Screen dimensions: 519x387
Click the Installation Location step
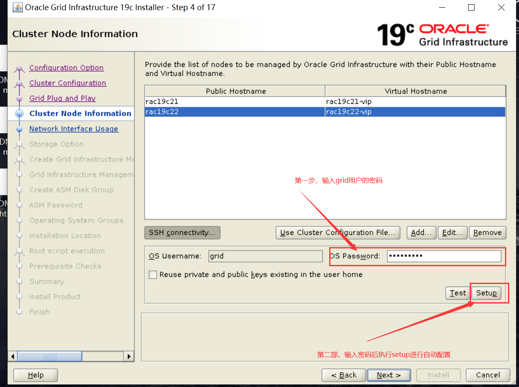pyautogui.click(x=65, y=236)
